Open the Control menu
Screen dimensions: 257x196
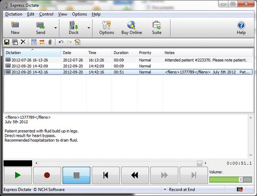pyautogui.click(x=46, y=14)
